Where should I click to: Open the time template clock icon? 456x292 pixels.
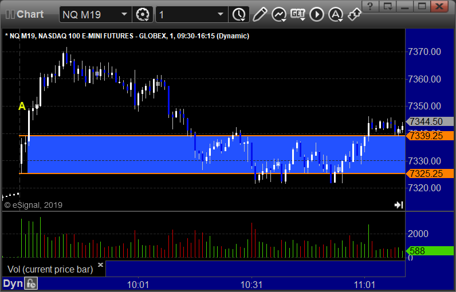click(239, 14)
